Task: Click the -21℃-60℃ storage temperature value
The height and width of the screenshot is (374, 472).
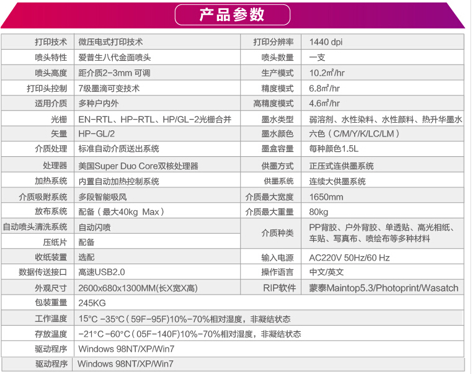Action: [x=190, y=334]
